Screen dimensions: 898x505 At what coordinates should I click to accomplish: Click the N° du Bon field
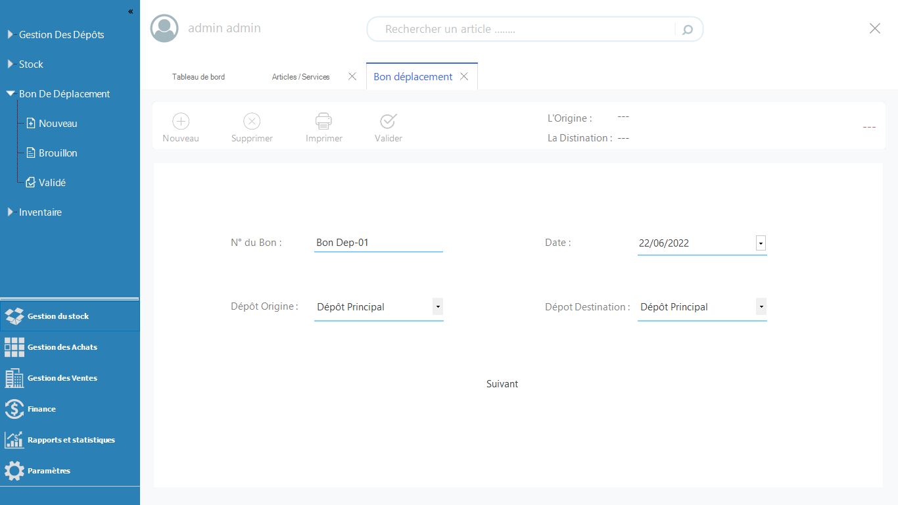[x=378, y=243]
